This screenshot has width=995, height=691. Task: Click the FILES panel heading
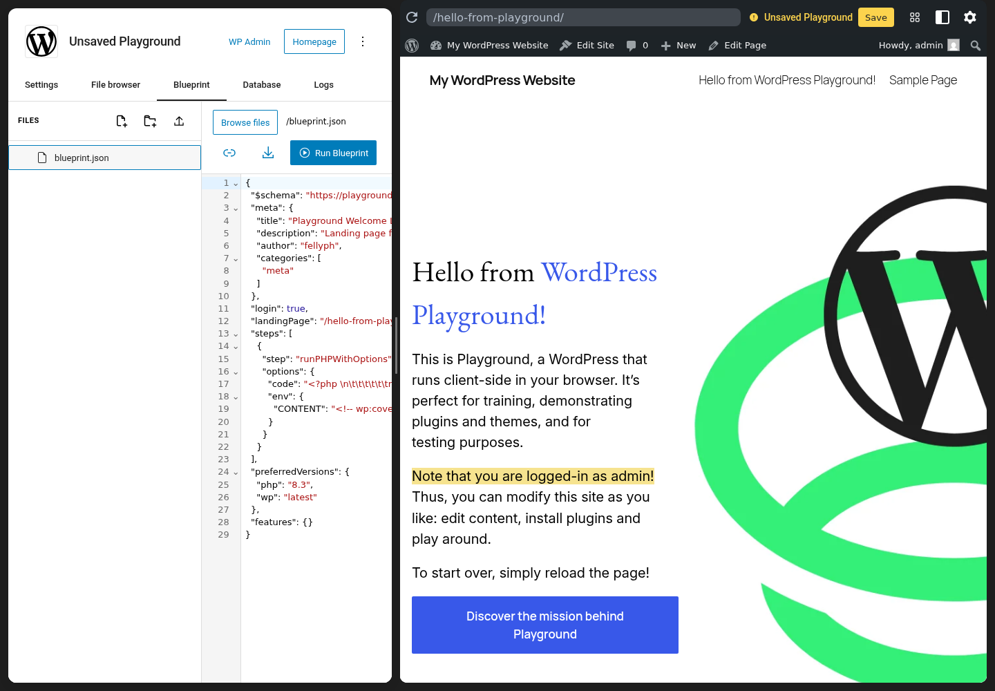point(28,120)
